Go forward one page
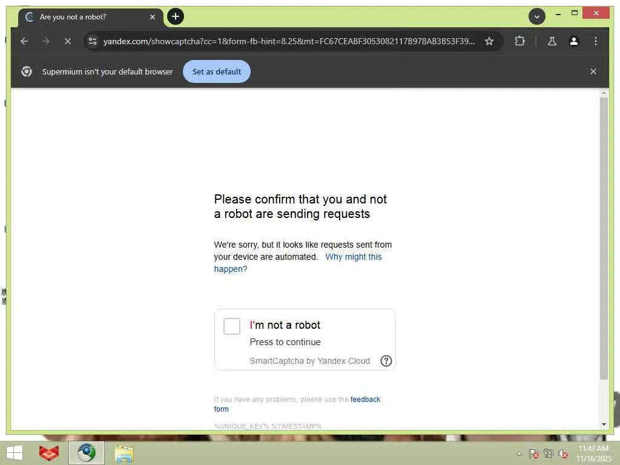This screenshot has width=620, height=465. tap(46, 41)
